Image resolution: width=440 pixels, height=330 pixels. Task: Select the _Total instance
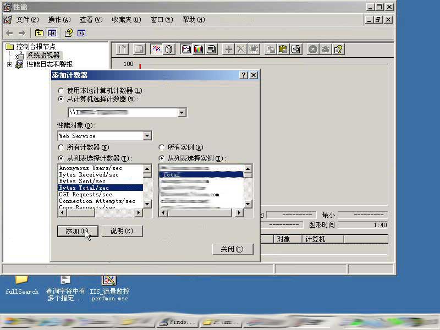point(201,174)
